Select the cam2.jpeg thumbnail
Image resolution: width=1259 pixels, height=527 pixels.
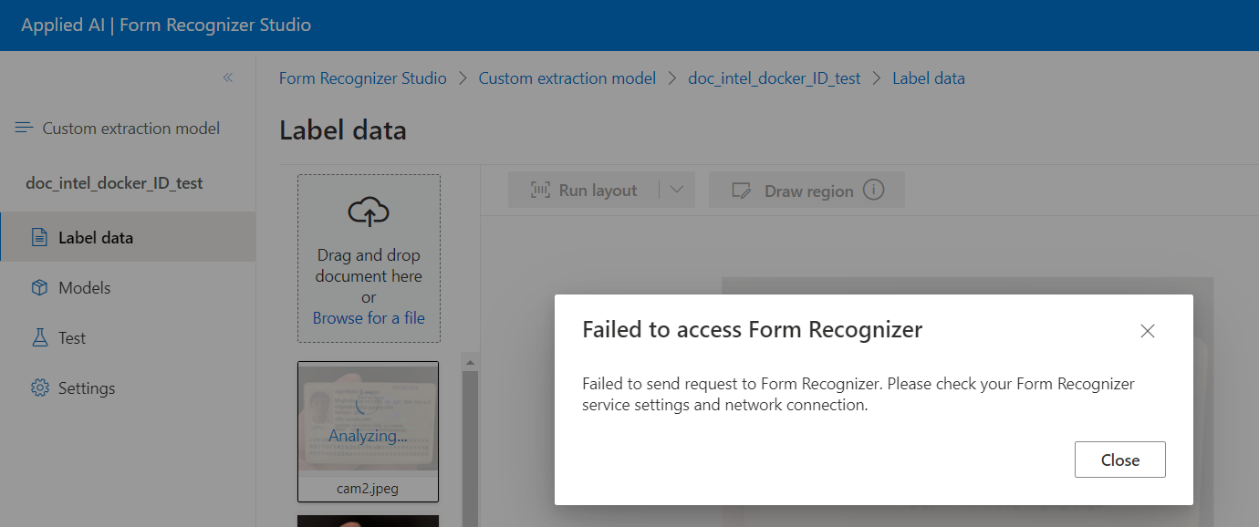point(368,431)
